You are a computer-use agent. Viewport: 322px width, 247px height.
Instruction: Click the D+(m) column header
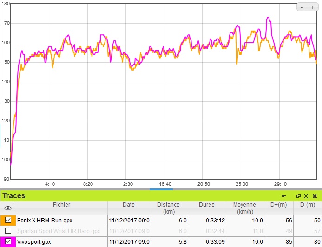279,205
